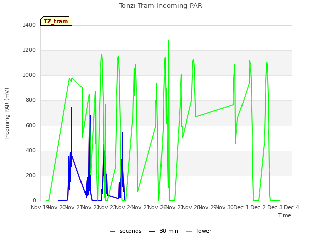This screenshot has width=322, height=241.
Task: Toggle the 30-min legend entry
Action: [164, 231]
